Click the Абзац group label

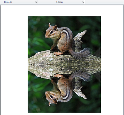tap(59, 2)
